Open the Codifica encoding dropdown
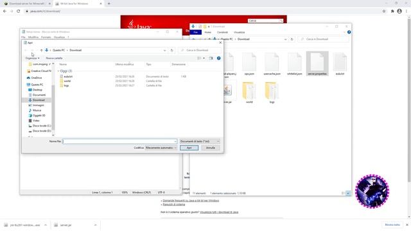Viewport: 411px width, 231px height. (x=161, y=148)
